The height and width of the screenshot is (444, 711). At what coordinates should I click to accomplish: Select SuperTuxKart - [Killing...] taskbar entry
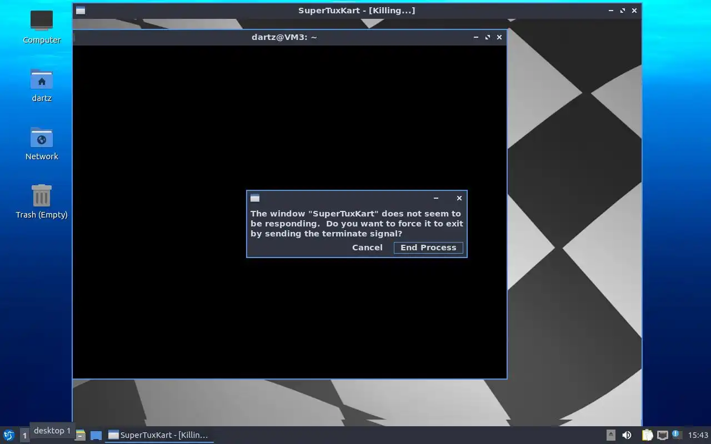pyautogui.click(x=159, y=435)
